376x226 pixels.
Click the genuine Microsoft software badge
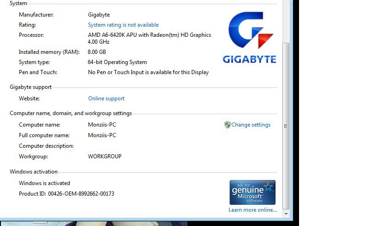tap(253, 192)
